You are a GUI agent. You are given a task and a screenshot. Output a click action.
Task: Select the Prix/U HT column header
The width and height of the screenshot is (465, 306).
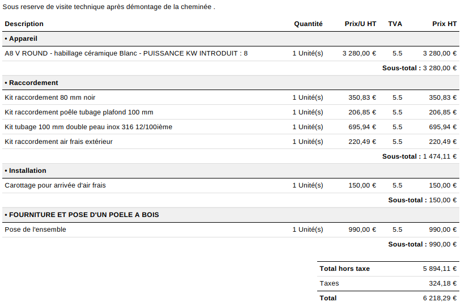pyautogui.click(x=360, y=24)
